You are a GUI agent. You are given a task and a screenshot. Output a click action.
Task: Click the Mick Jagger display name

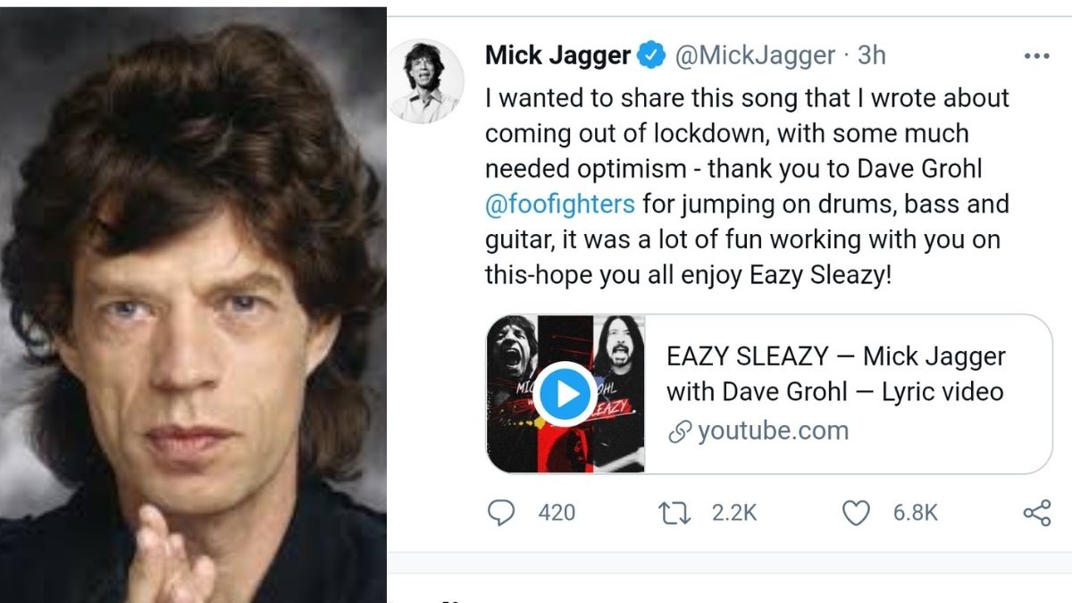click(x=557, y=56)
